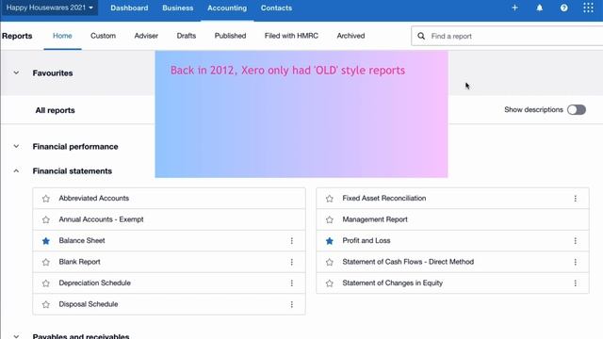
Task: Switch to the Drafts tab
Action: (187, 36)
